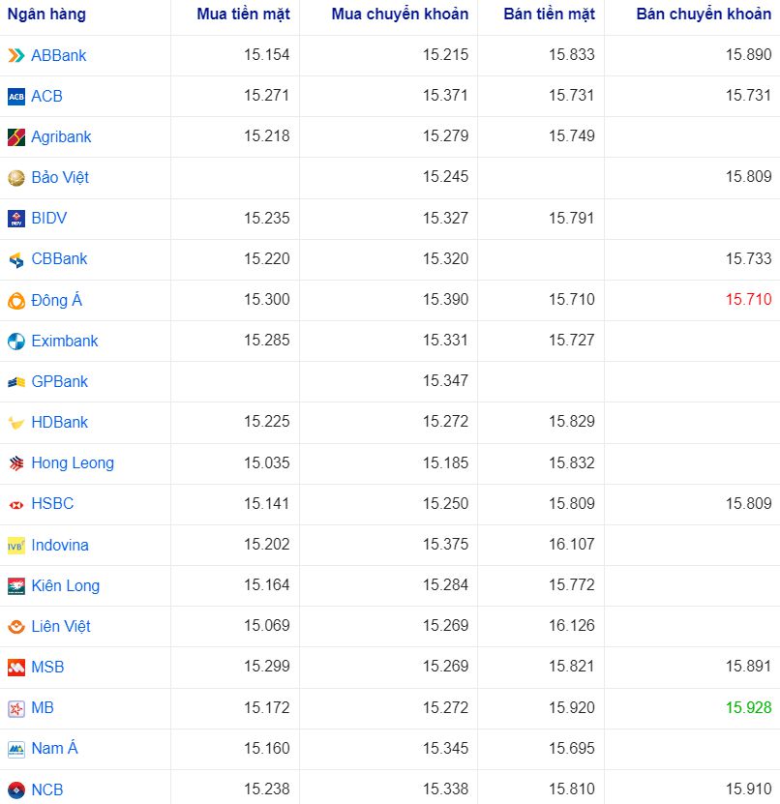Click the NCB logo icon
780x804 pixels.
15,789
